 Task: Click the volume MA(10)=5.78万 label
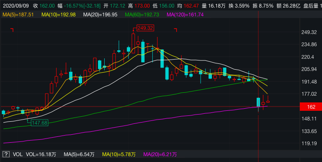pos(119,154)
